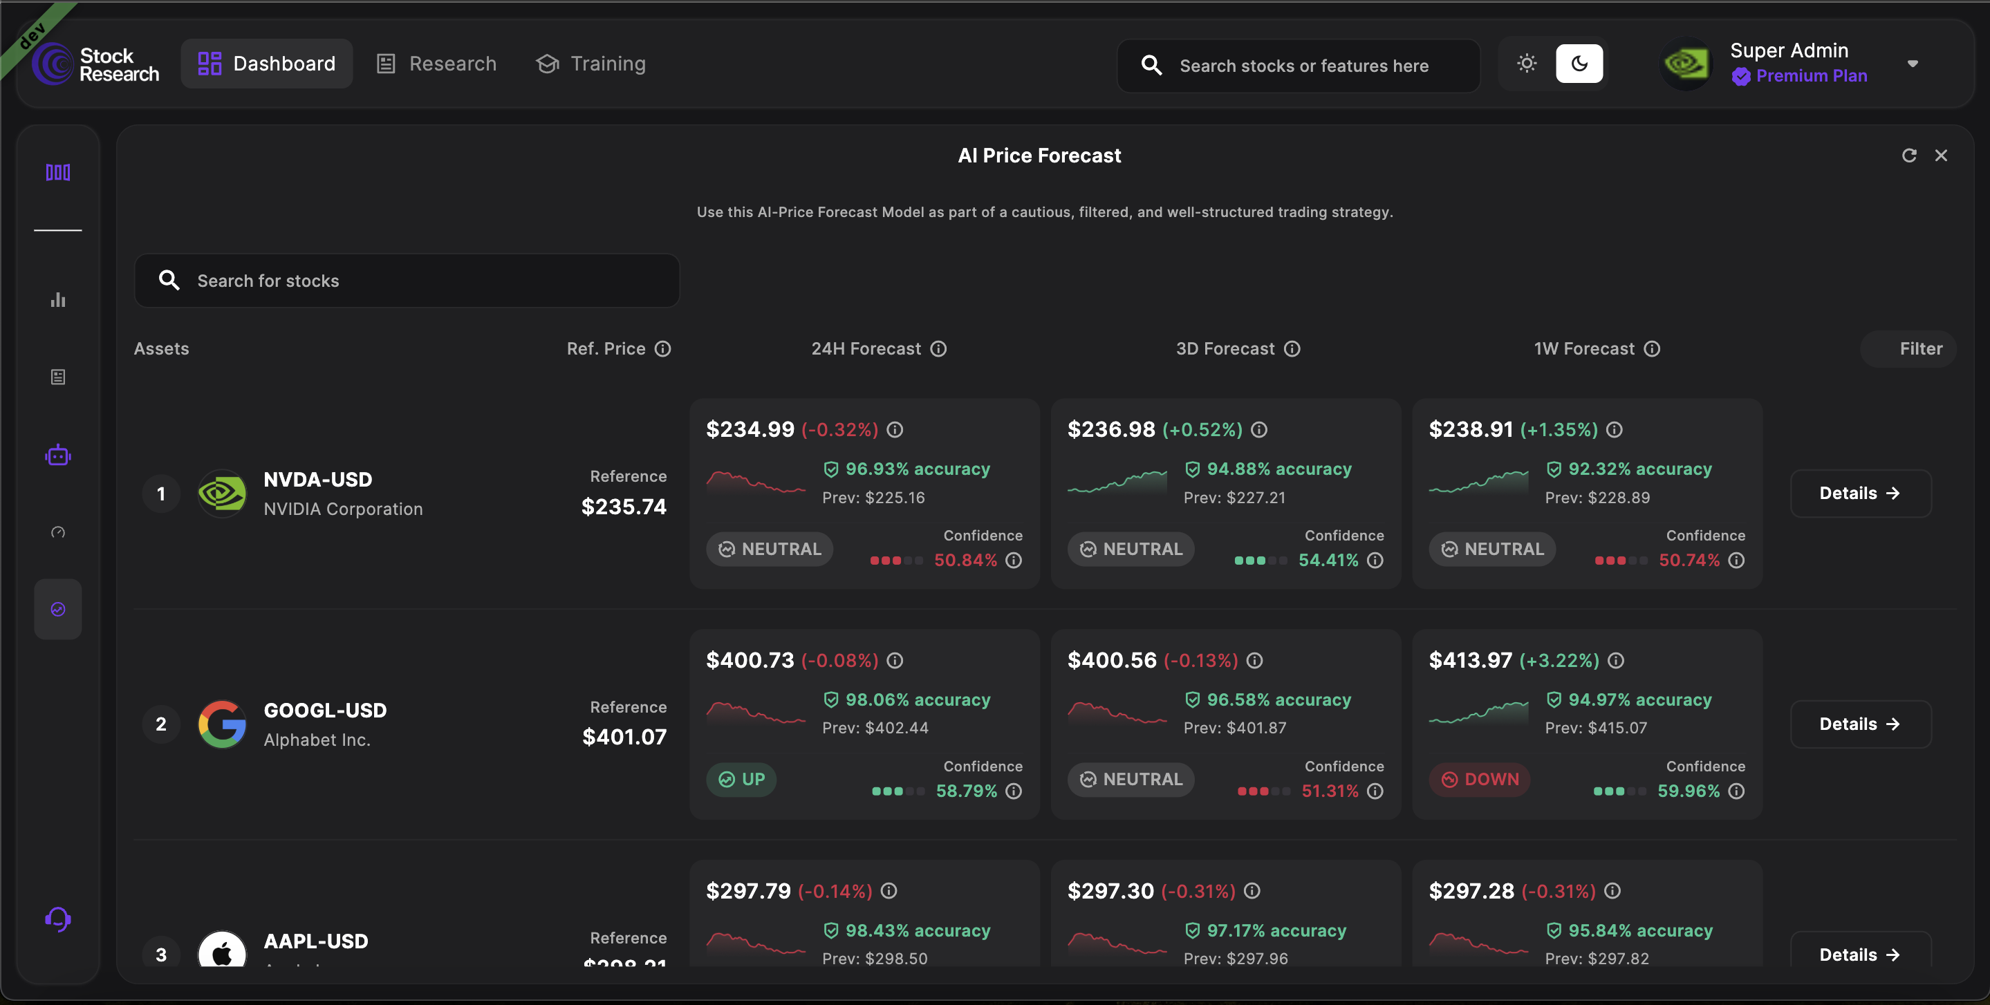Click UP badge in GOOGL 24H card
Screen dimensions: 1990x1005
(741, 780)
